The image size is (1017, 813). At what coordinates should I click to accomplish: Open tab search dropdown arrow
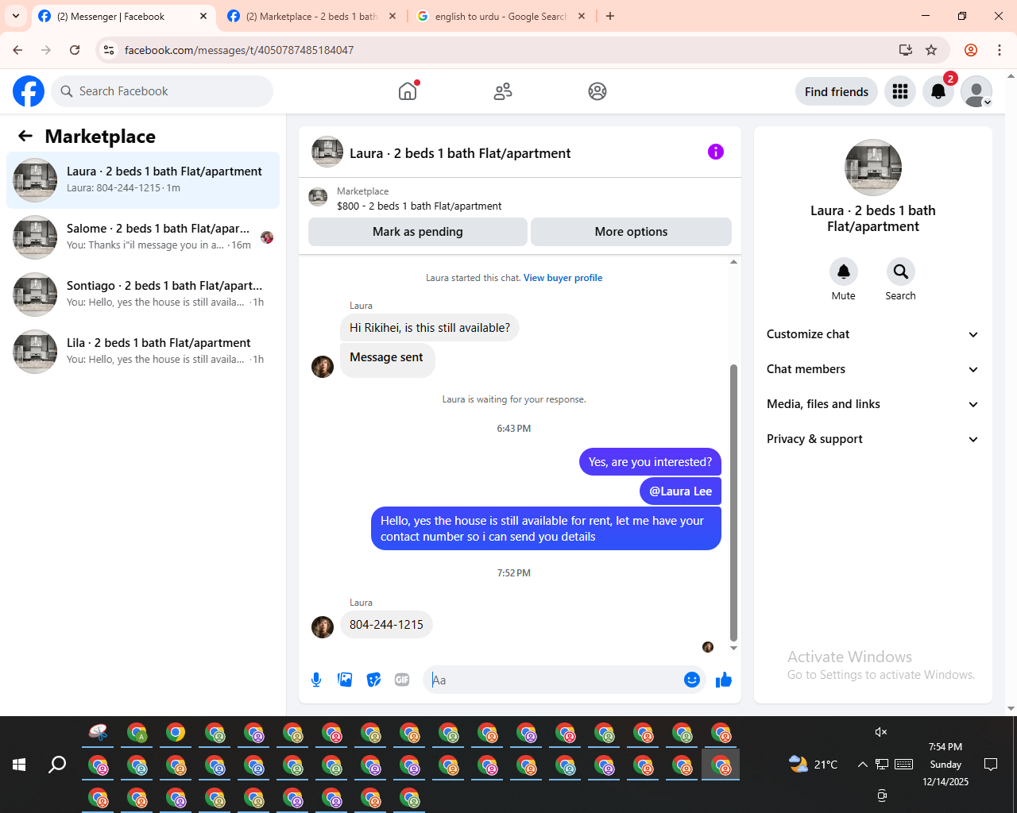click(16, 16)
